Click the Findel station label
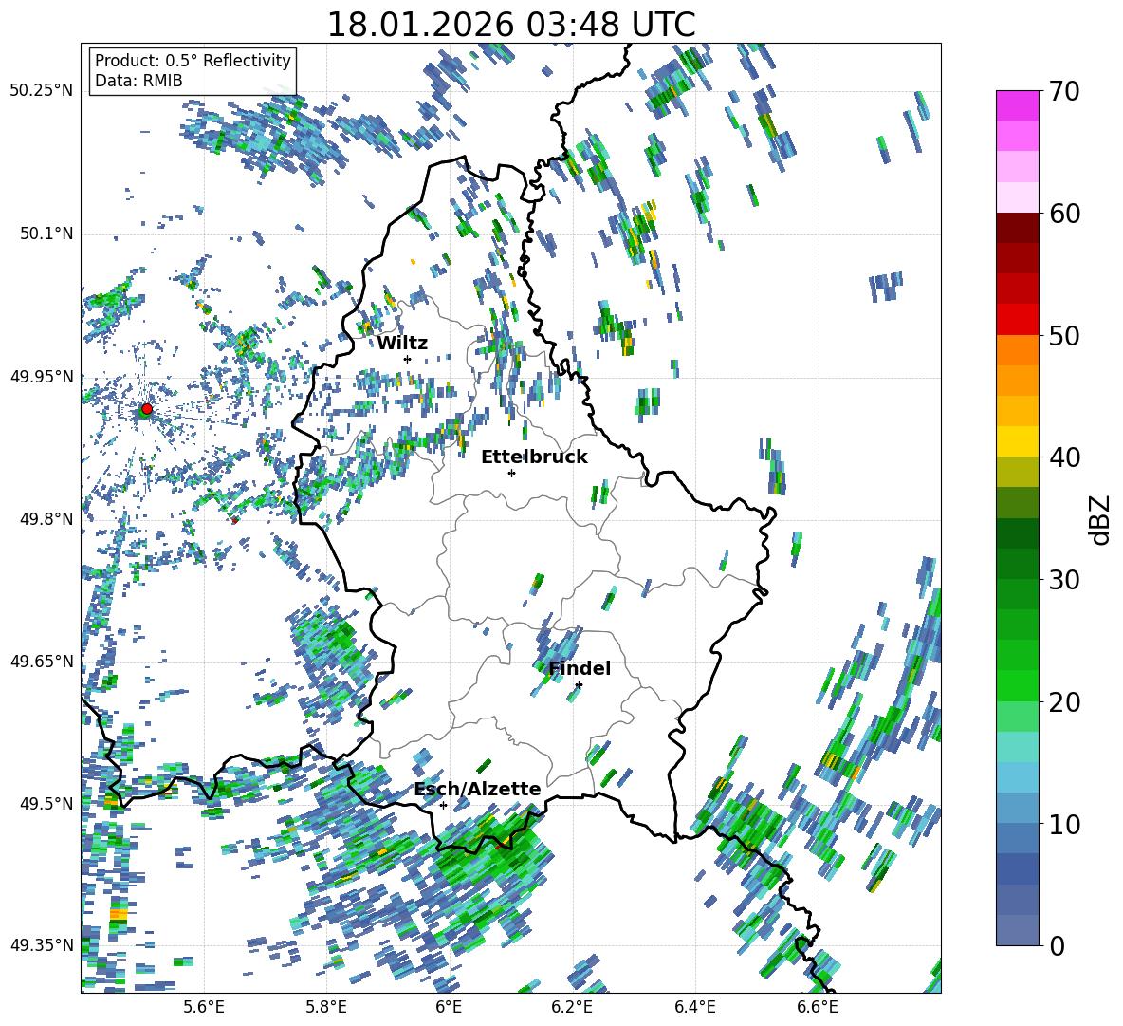1123x1026 pixels. pos(580,668)
